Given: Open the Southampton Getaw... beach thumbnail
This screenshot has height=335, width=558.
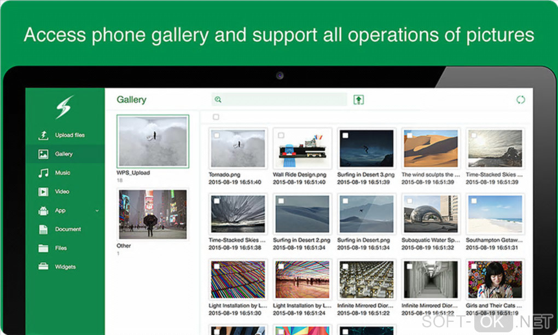Looking at the screenshot, I should tap(495, 214).
